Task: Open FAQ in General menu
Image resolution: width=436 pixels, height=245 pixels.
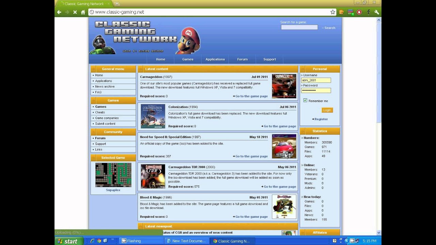Action: (98, 92)
